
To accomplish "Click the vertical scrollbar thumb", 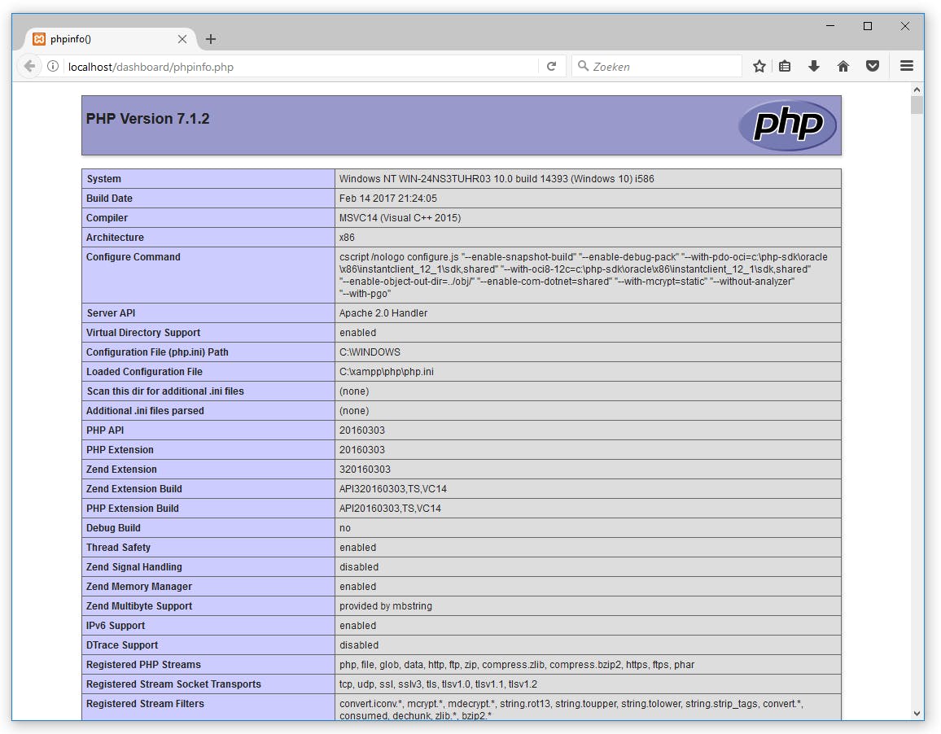I will click(x=917, y=105).
